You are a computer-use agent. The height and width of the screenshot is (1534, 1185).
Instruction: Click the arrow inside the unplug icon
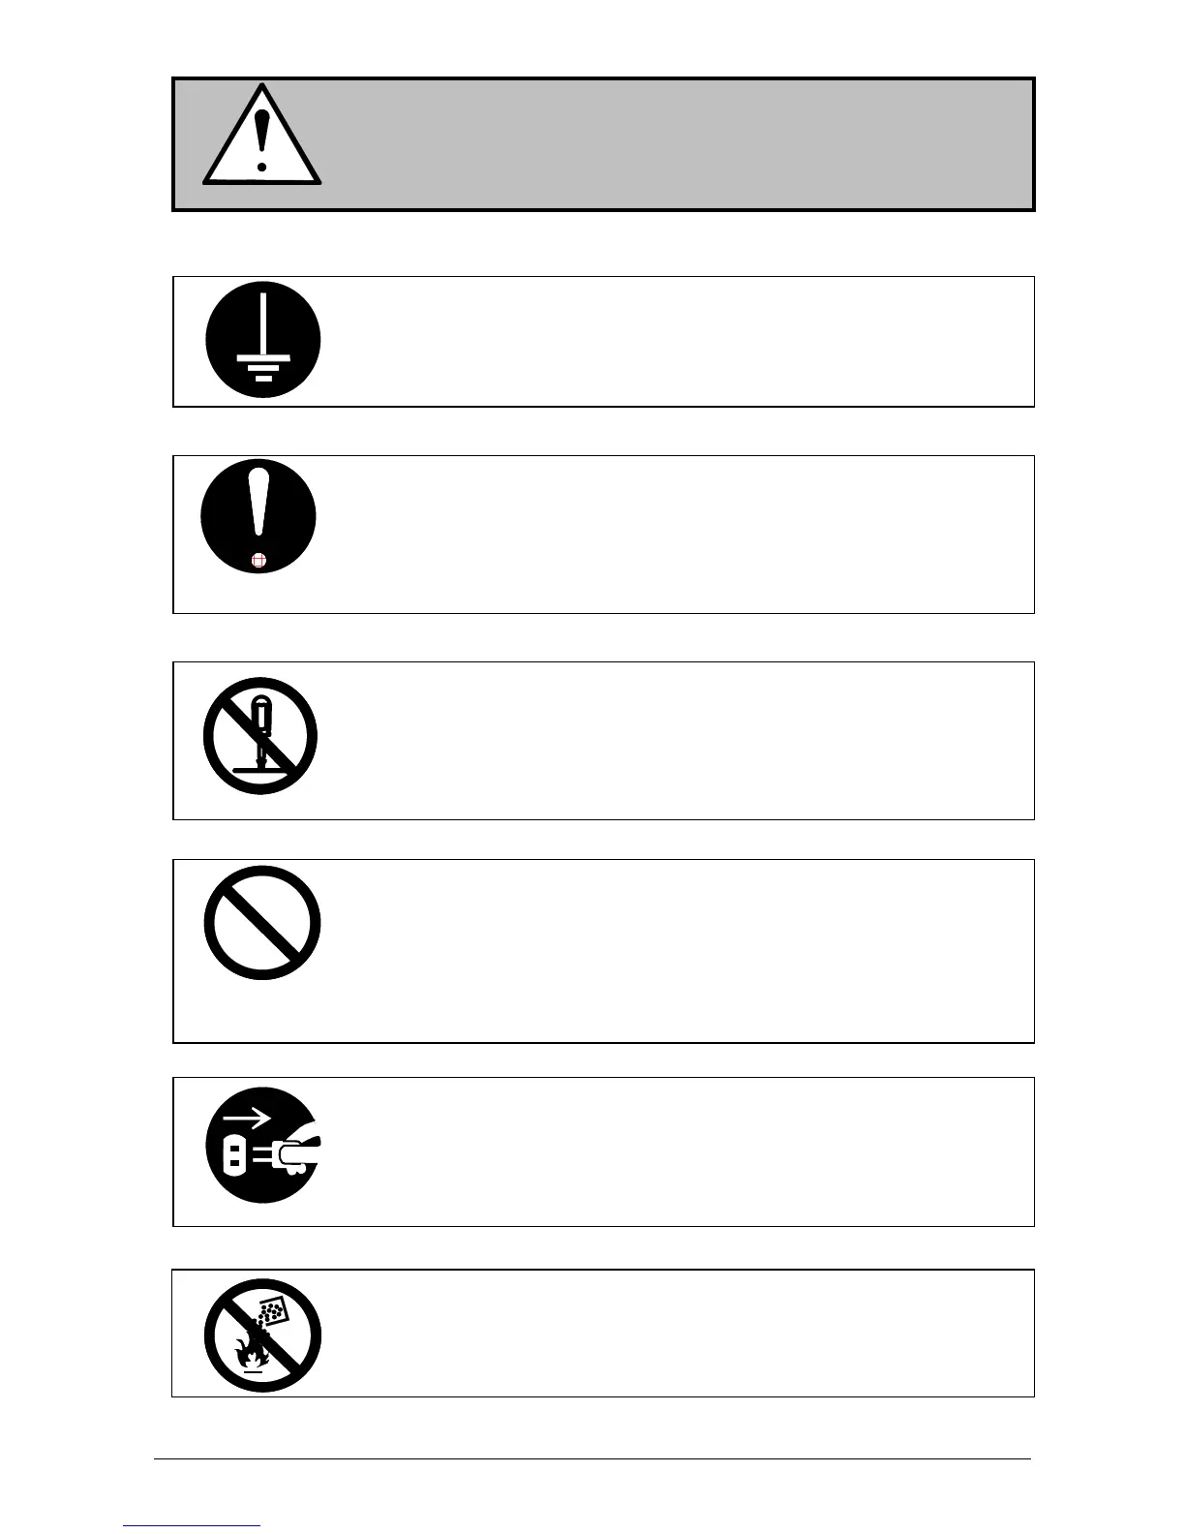pos(247,1120)
